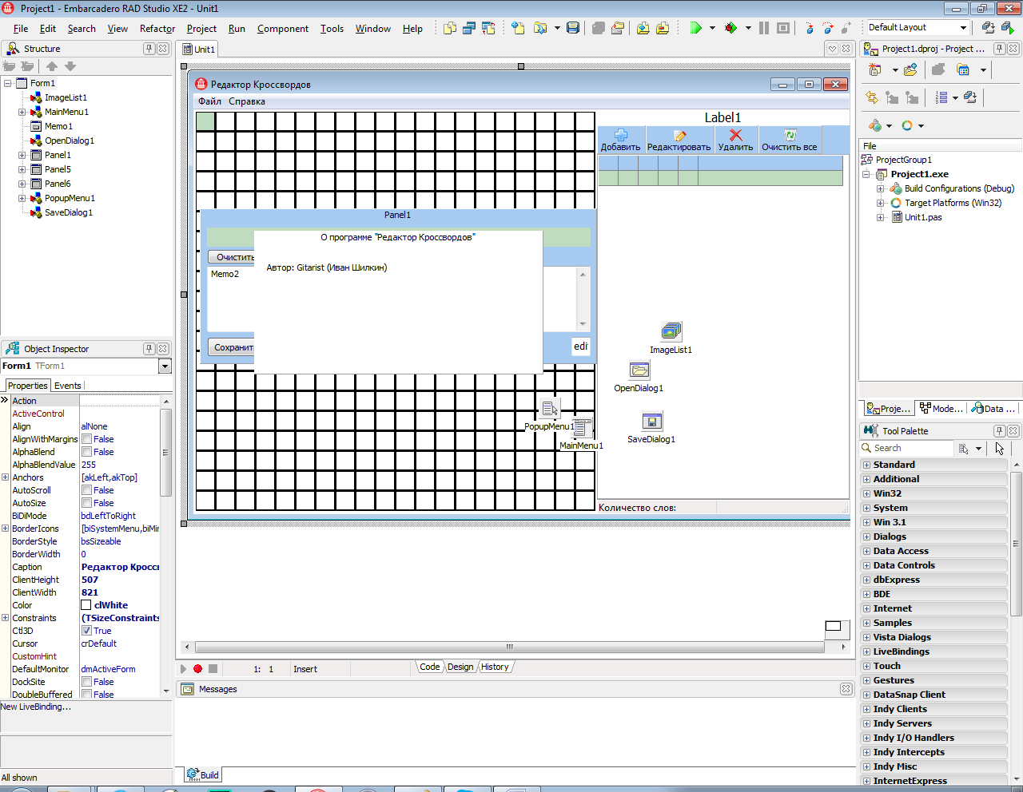The width and height of the screenshot is (1023, 792).
Task: Click the Очистить все button on the form
Action: pos(790,141)
